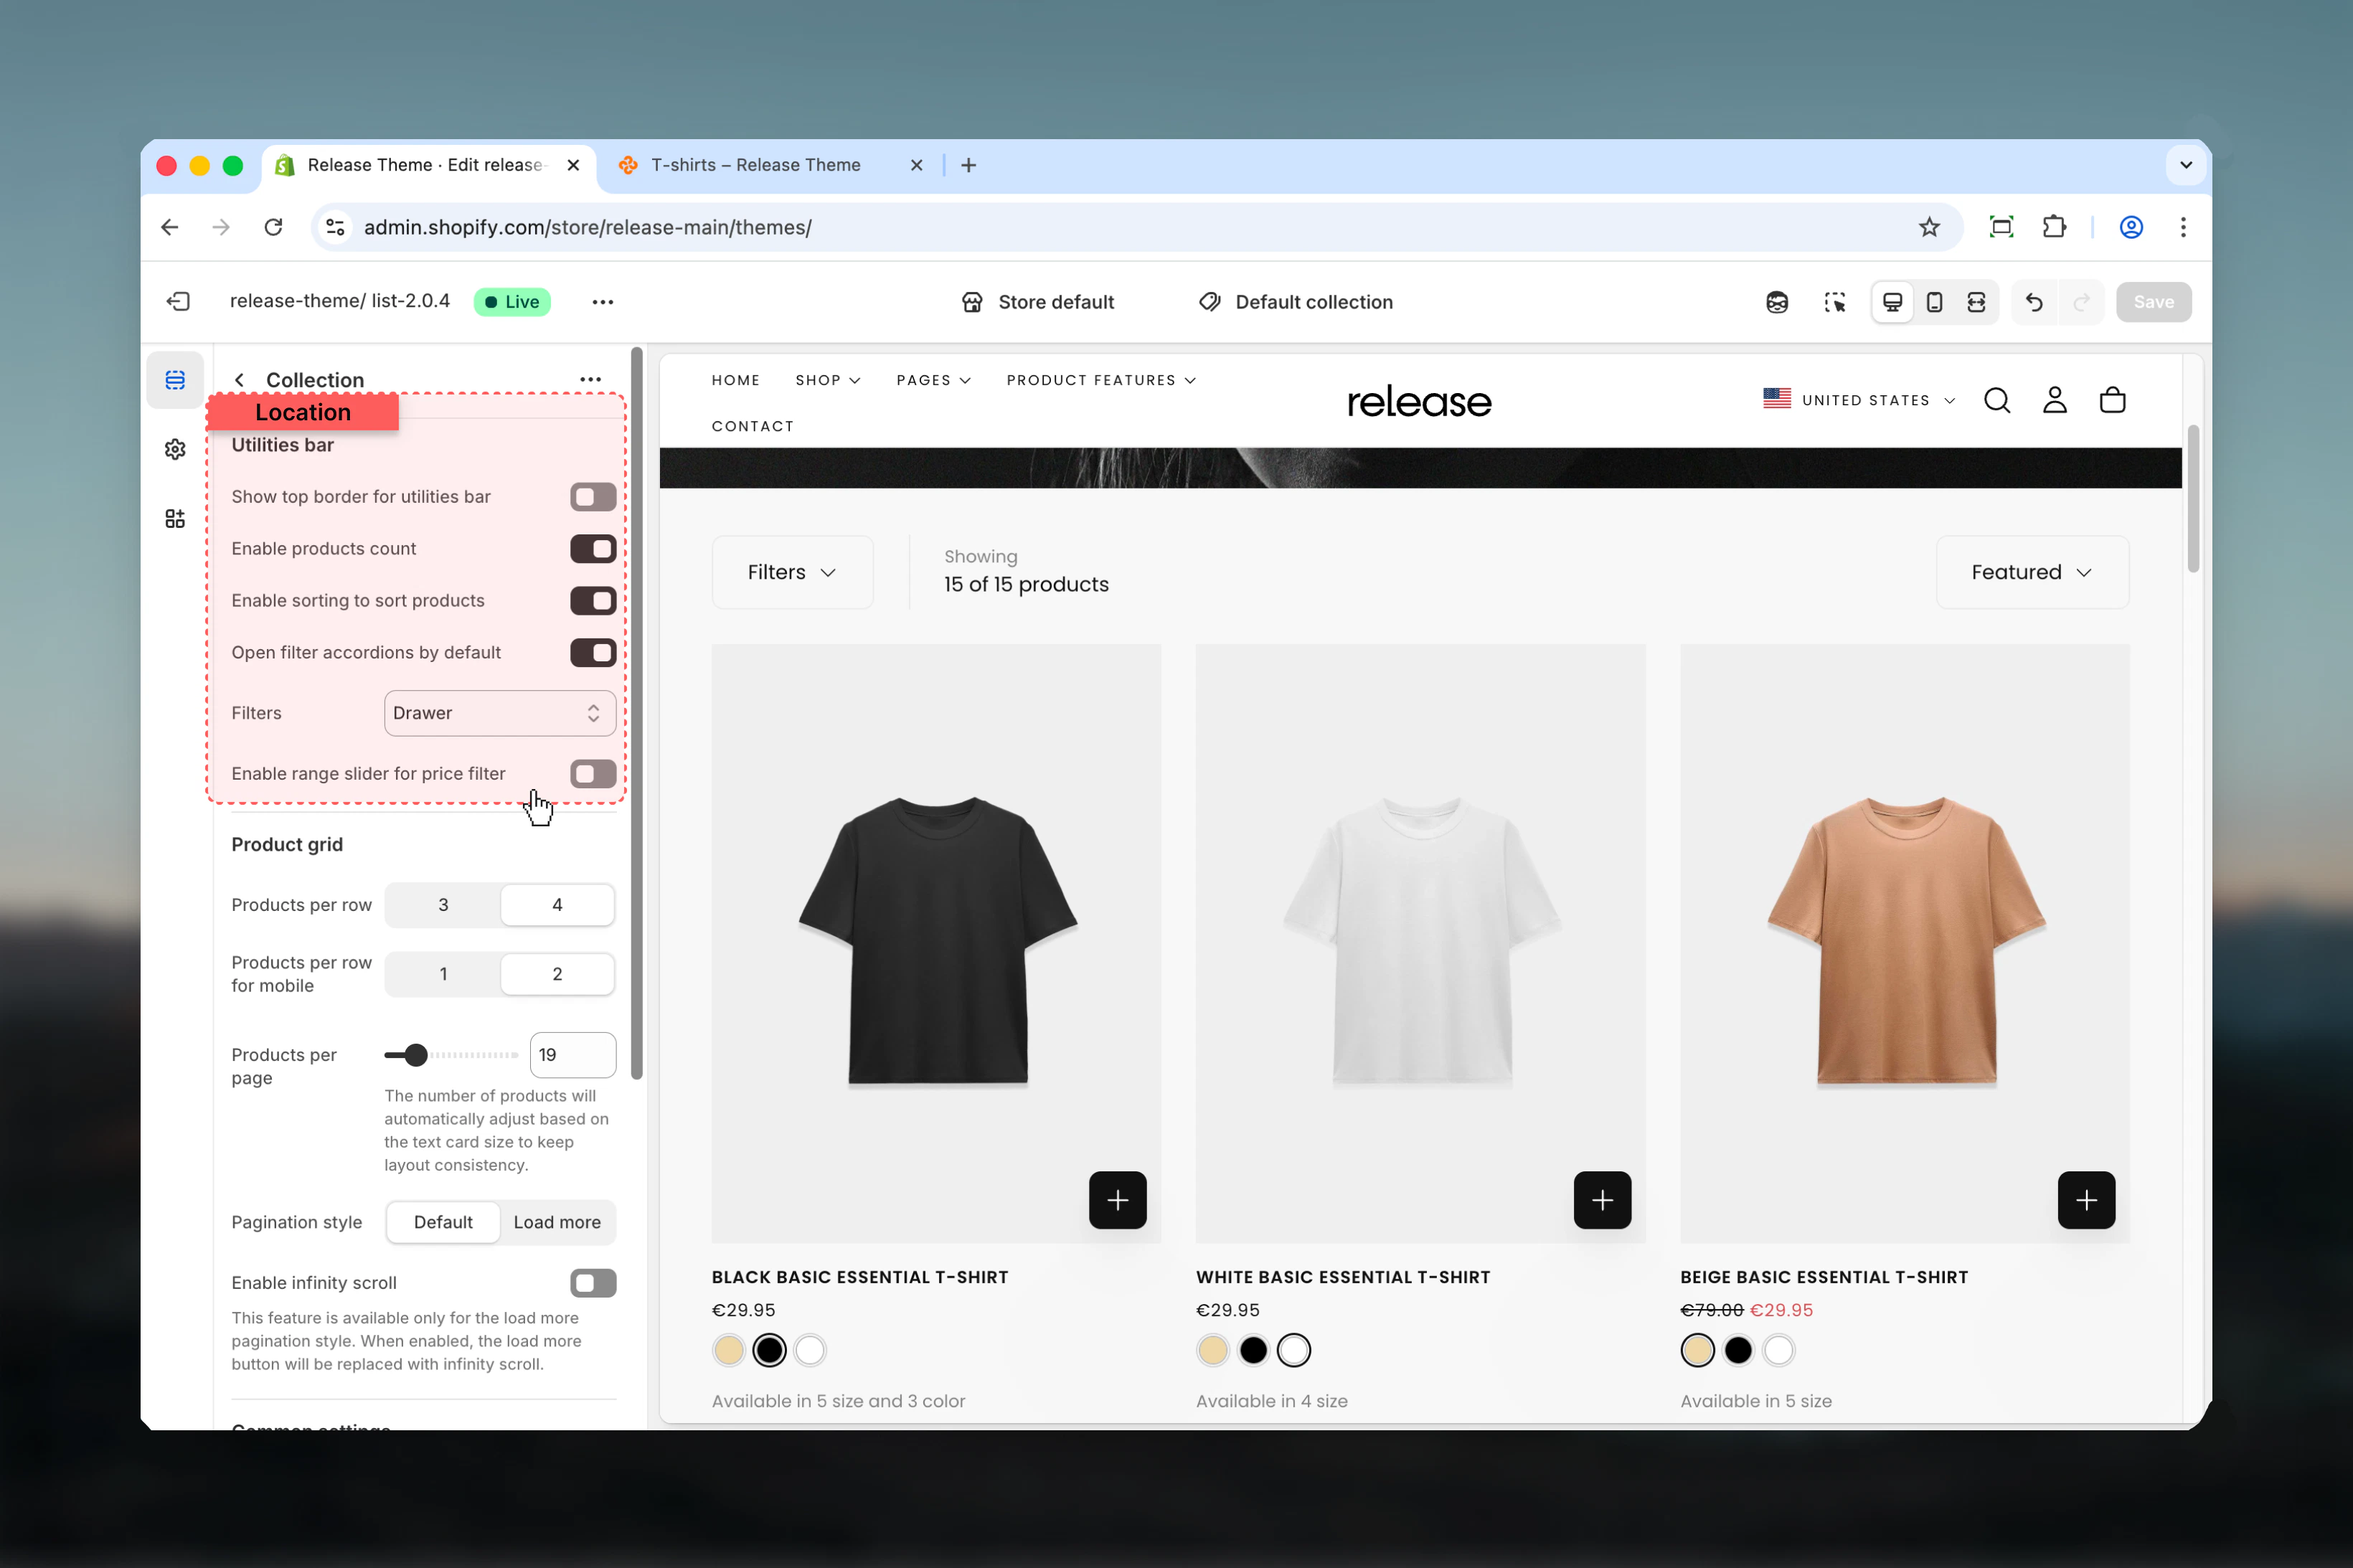Open the Sidekick assistant icon
Viewport: 2353px width, 1568px height.
click(x=1776, y=302)
